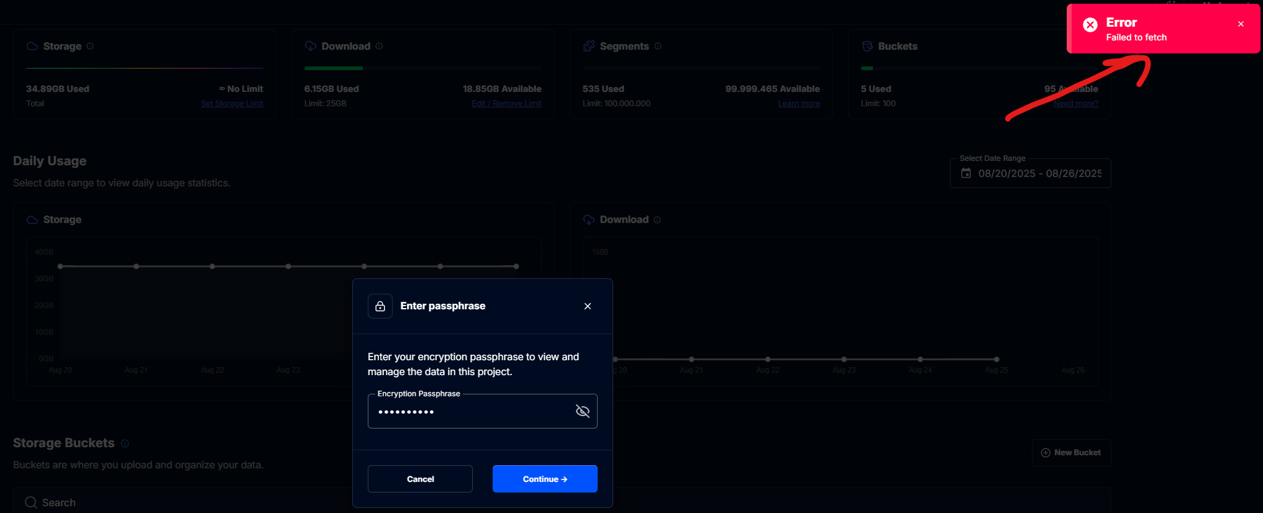Click info icon beside Storage card title

pos(90,46)
